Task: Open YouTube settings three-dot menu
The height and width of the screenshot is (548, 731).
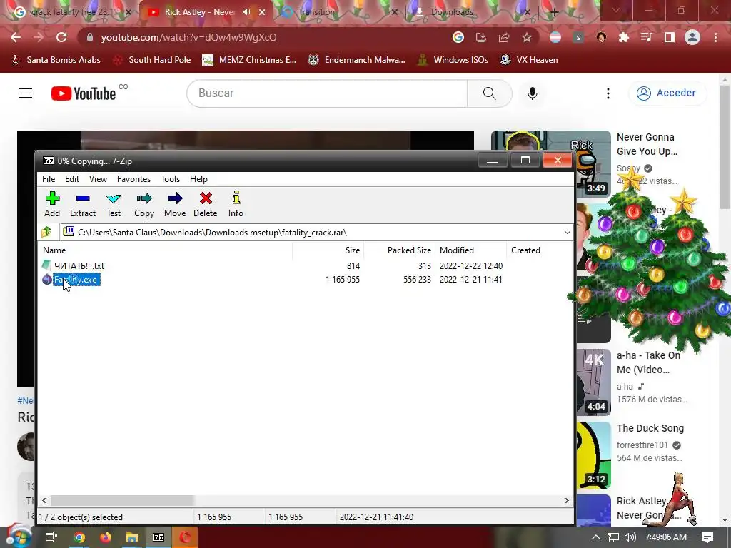Action: tap(608, 93)
